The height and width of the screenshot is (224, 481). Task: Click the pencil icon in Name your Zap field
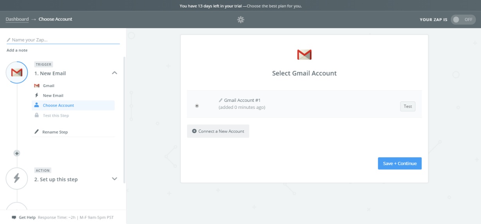click(9, 40)
